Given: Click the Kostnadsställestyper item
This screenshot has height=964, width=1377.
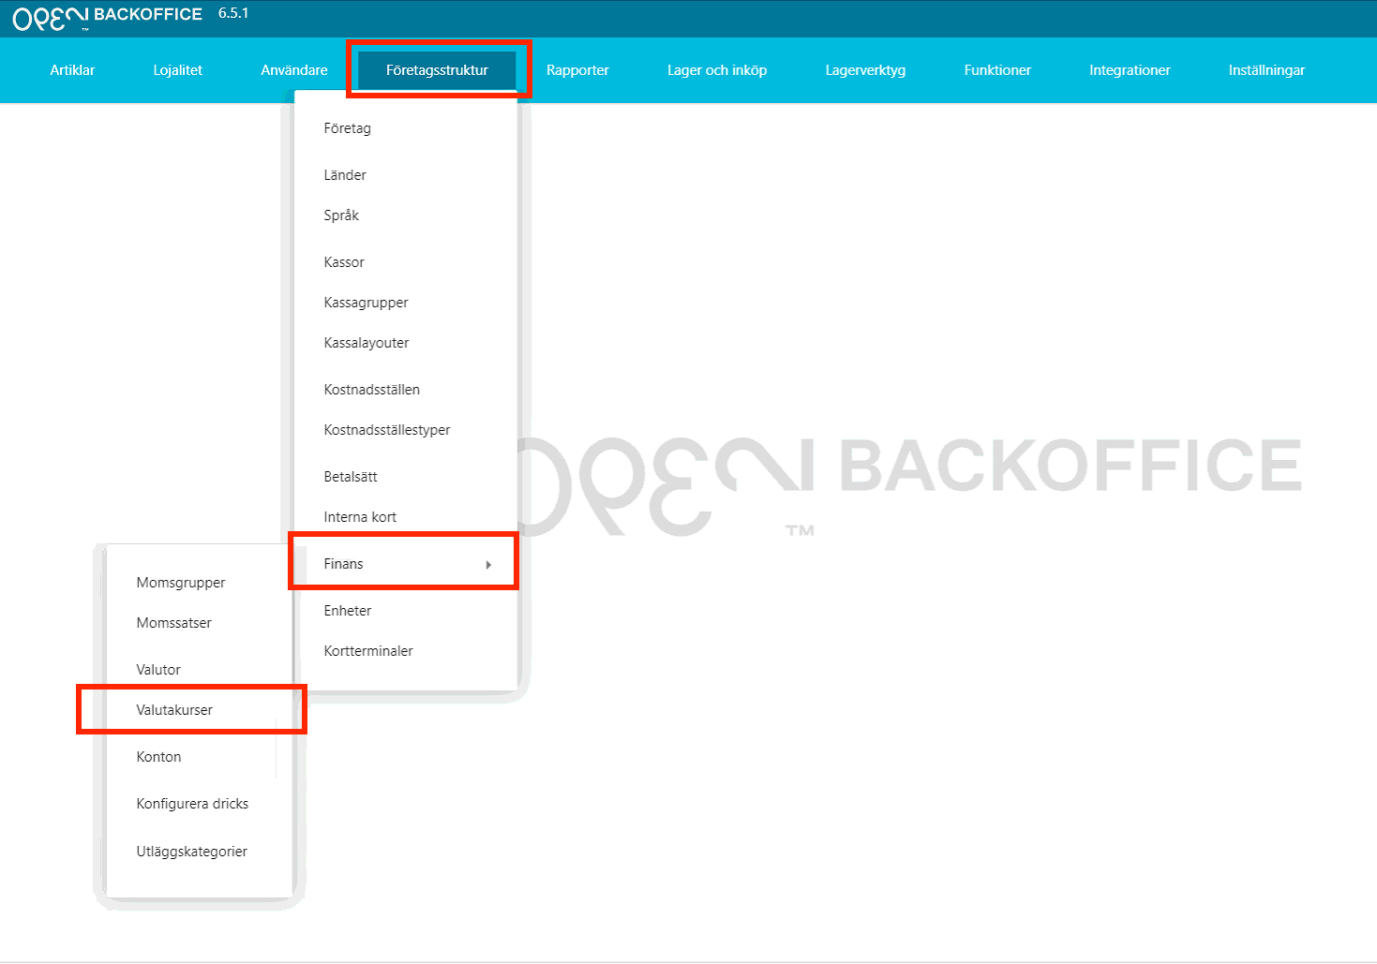Looking at the screenshot, I should pos(387,430).
